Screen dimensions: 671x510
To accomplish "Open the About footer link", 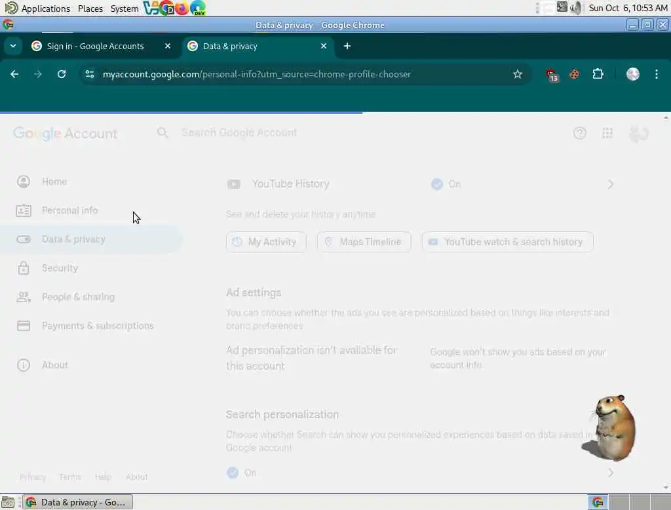I will 136,477.
